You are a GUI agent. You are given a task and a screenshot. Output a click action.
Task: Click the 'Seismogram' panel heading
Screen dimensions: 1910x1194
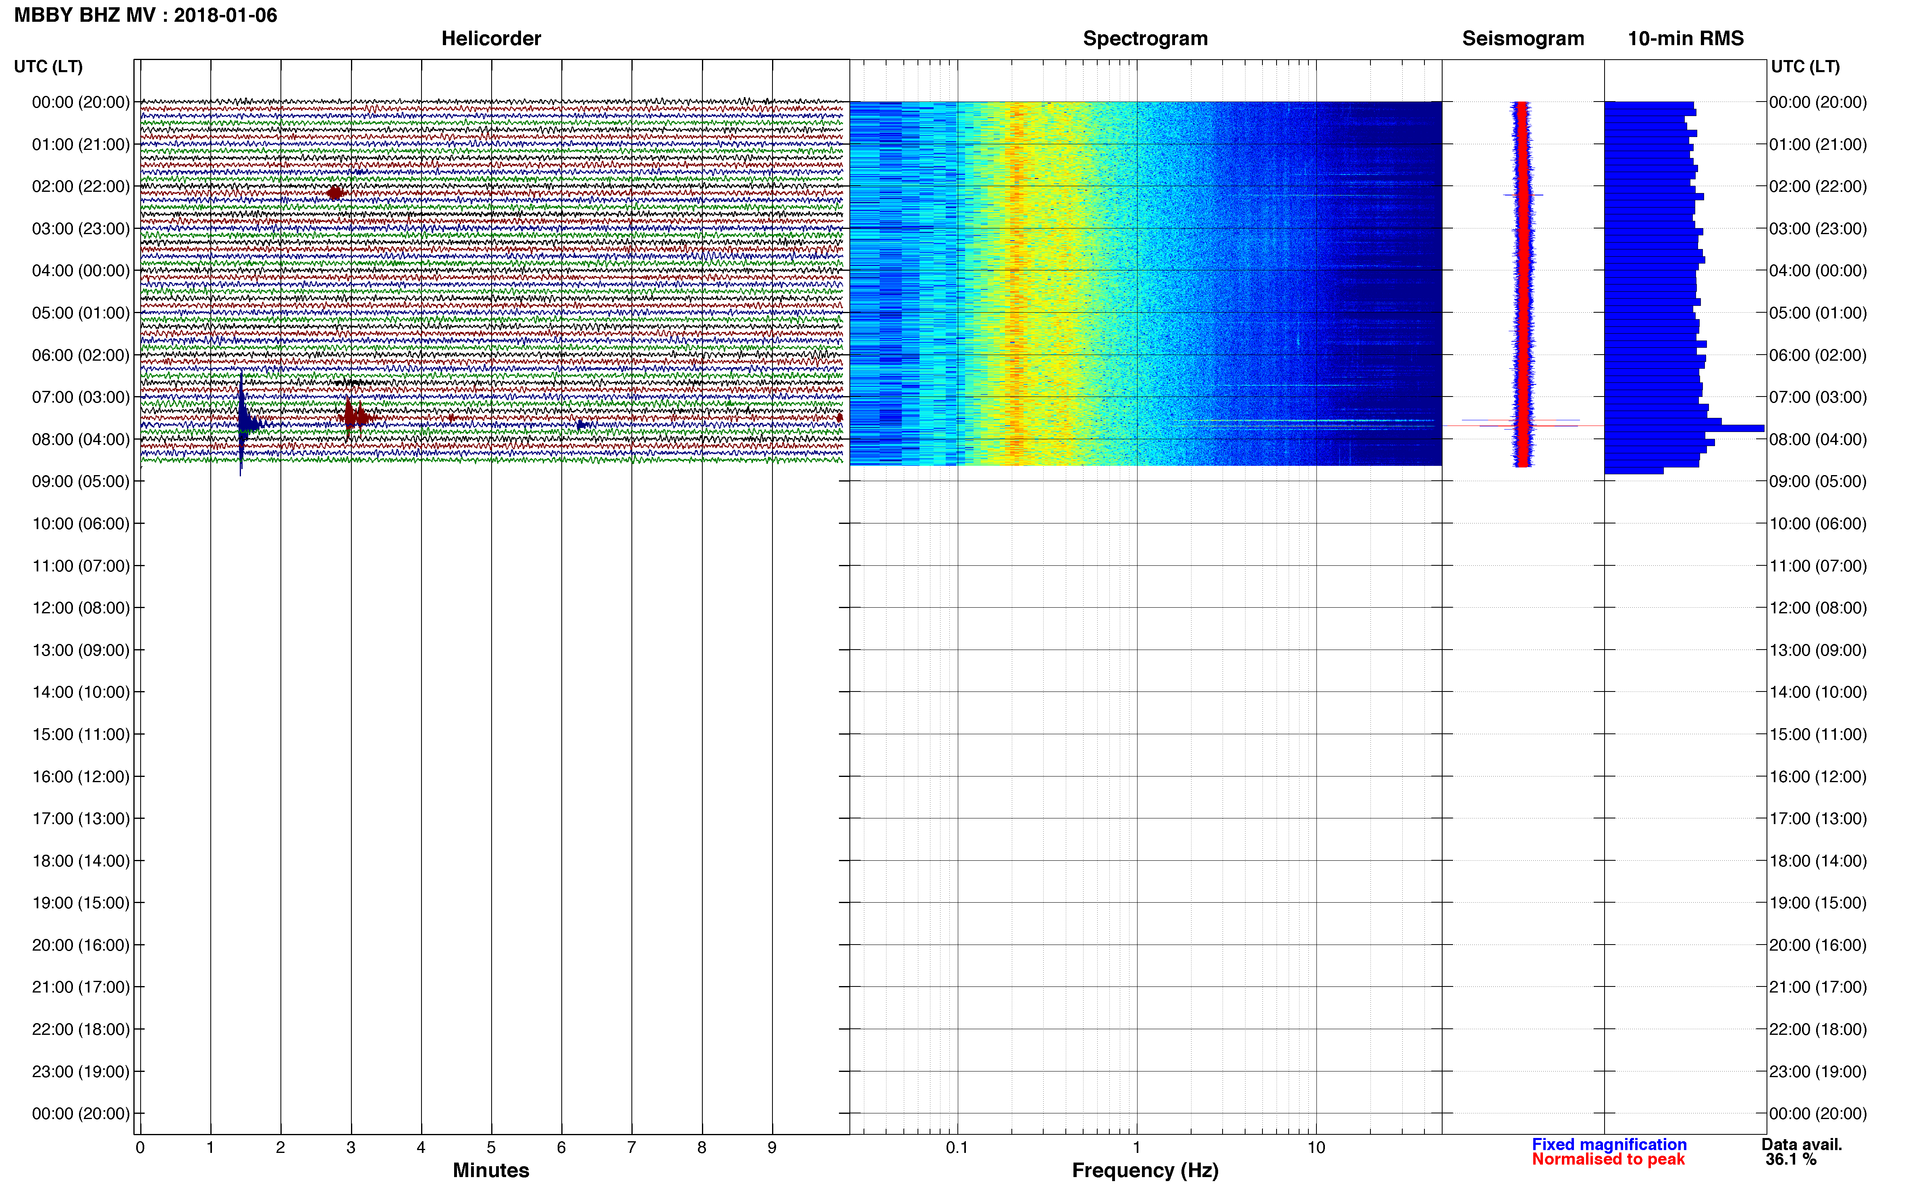1523,39
